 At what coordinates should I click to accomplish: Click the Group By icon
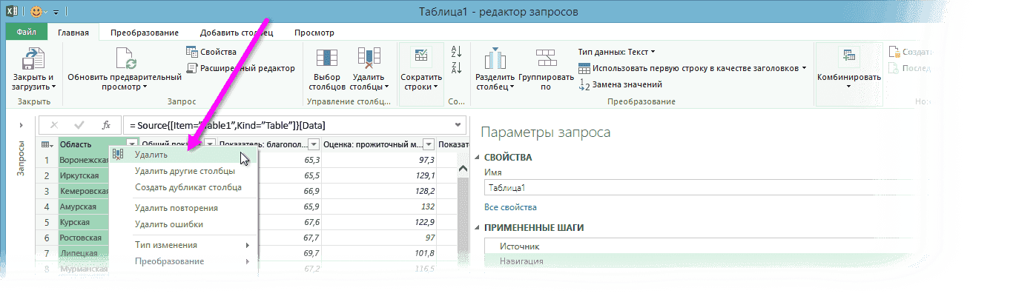pyautogui.click(x=546, y=61)
